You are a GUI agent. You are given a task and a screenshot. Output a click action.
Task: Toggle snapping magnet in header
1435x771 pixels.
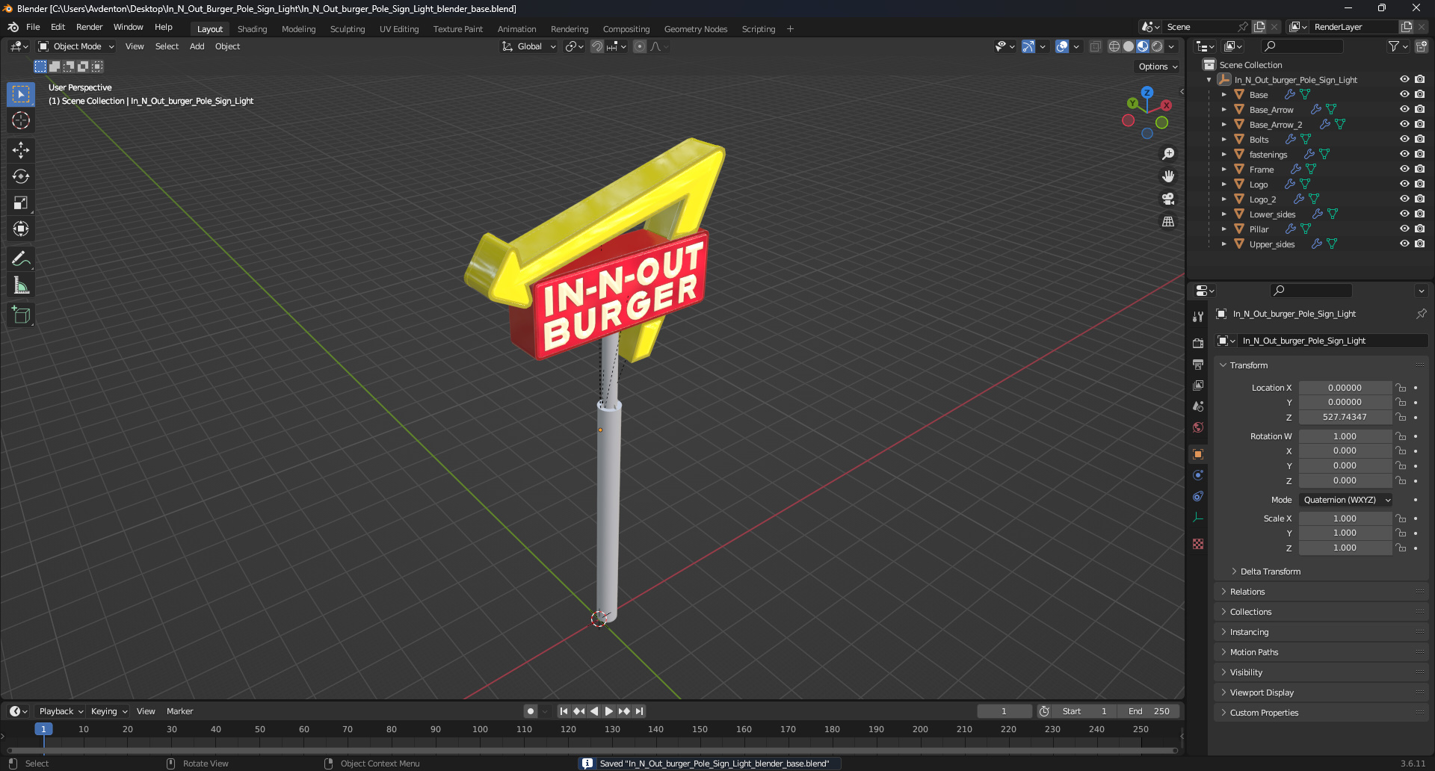pos(597,46)
